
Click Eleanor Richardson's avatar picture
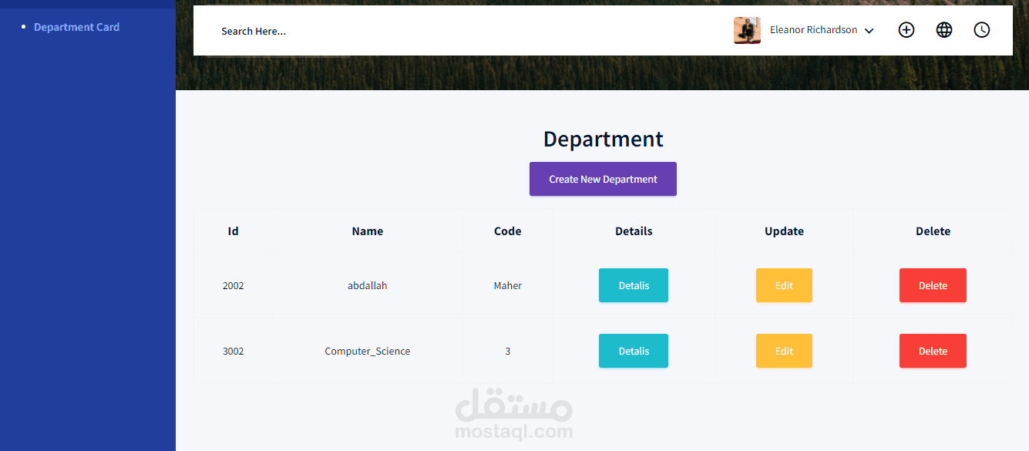[747, 30]
